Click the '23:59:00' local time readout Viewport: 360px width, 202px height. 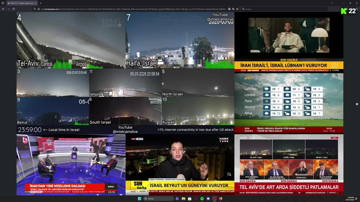tap(30, 130)
